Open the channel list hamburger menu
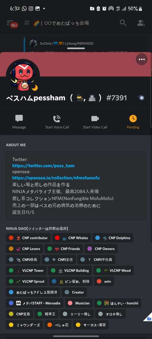Screen dimensions: 152x339 11,23
